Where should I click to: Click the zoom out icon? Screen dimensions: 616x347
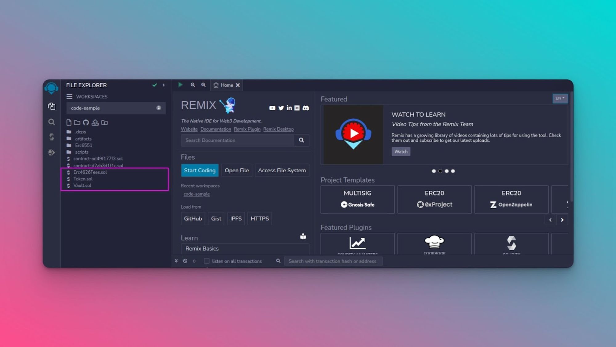coord(193,85)
